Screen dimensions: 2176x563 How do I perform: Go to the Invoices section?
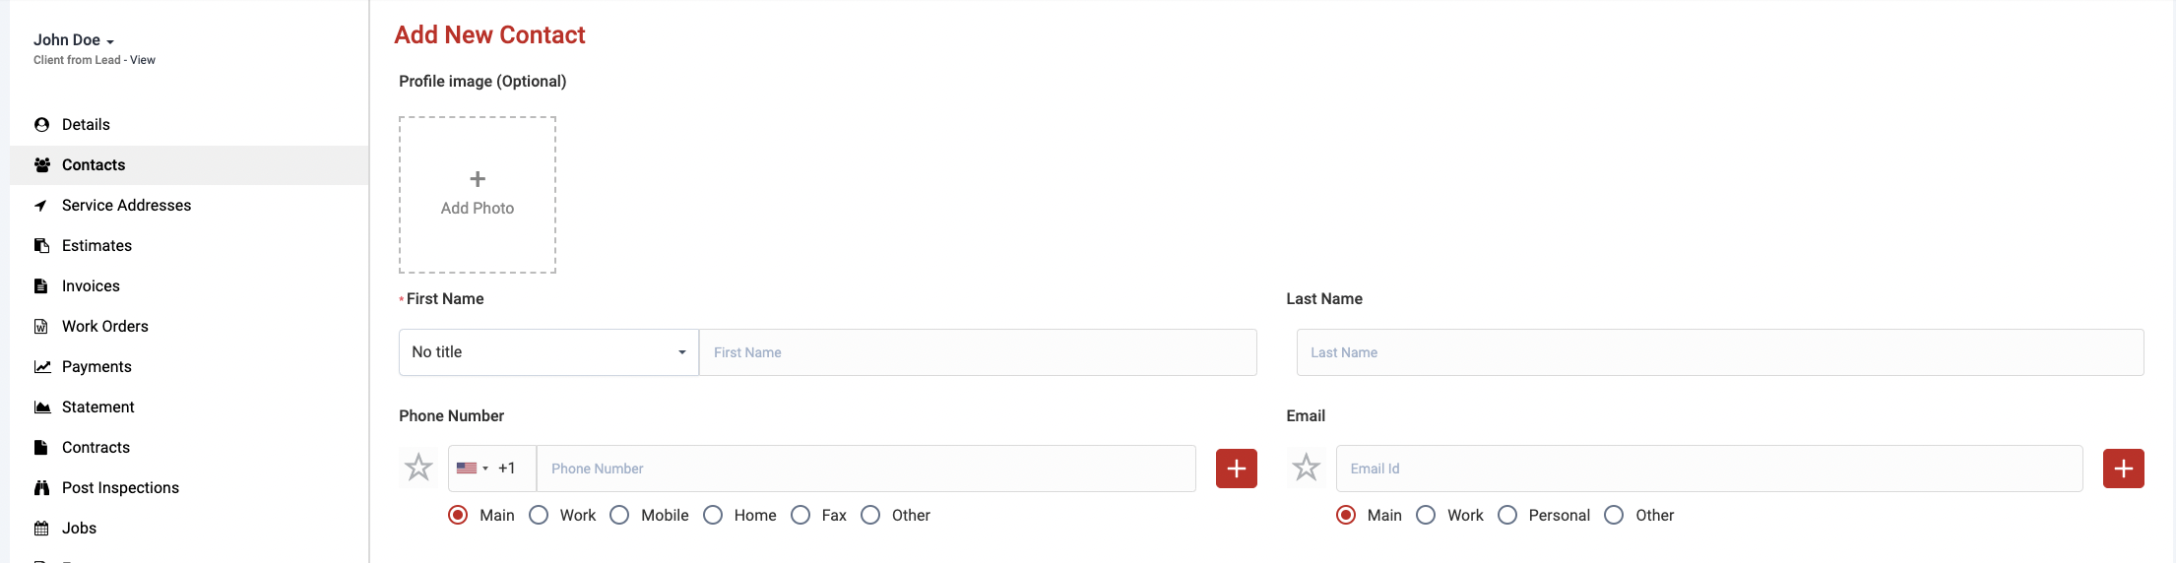(x=91, y=286)
